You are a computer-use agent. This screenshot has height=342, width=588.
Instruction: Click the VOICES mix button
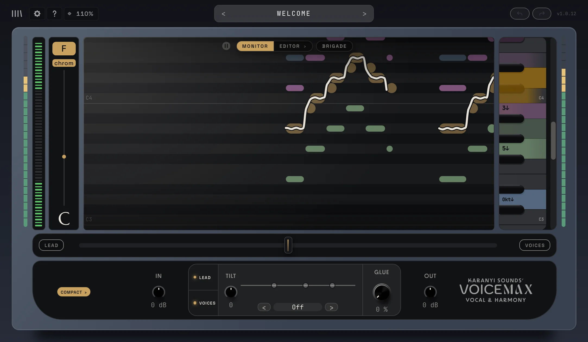pos(535,245)
